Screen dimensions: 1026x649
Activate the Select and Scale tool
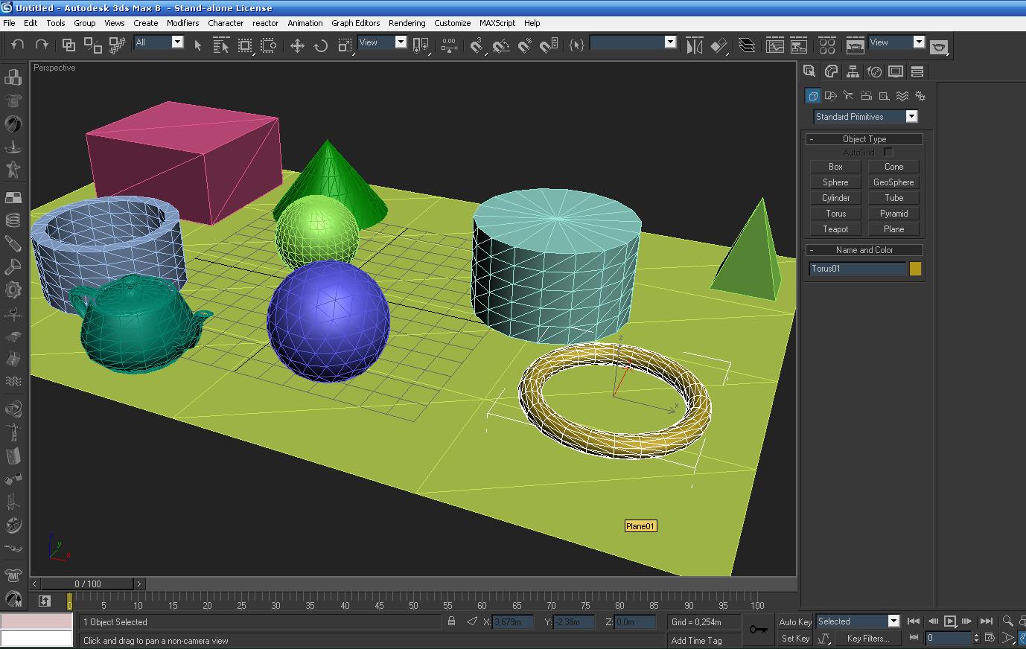pos(345,45)
